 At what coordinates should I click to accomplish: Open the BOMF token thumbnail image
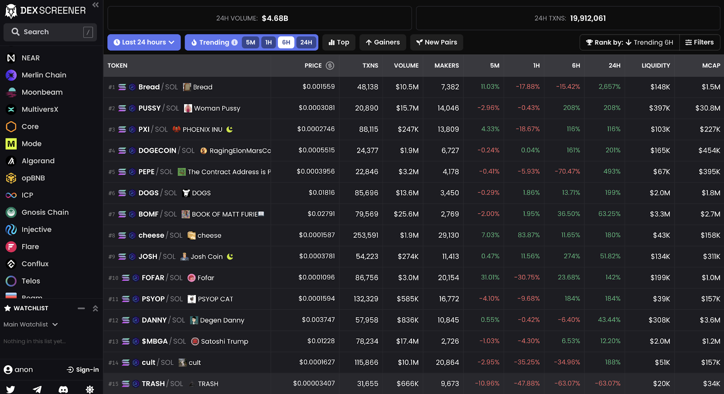tap(186, 214)
